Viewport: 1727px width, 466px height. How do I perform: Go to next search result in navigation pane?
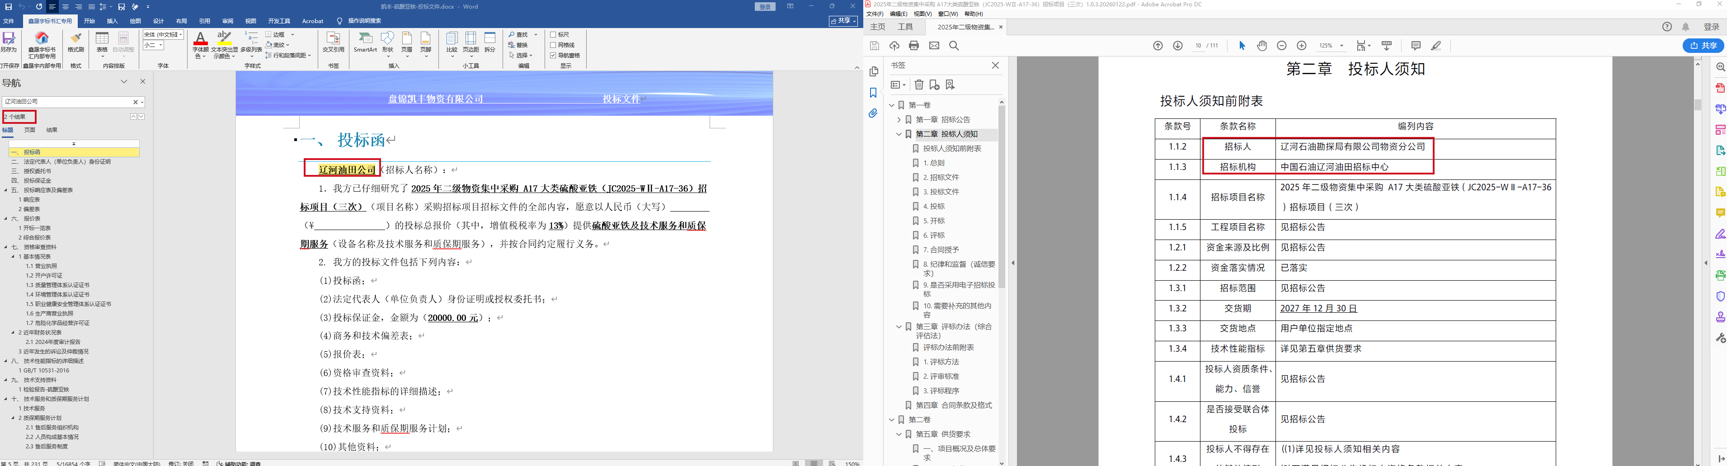point(141,117)
